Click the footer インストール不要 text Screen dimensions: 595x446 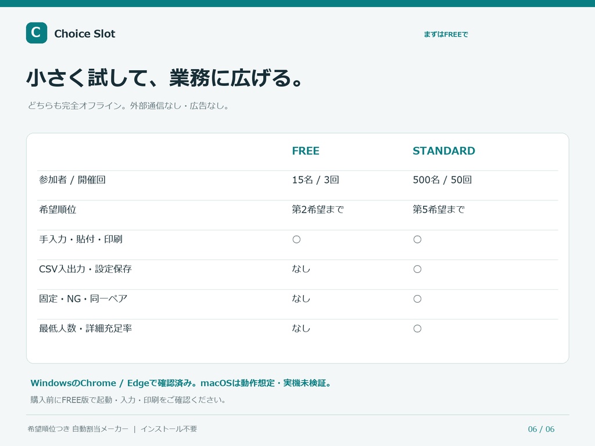[x=169, y=429]
